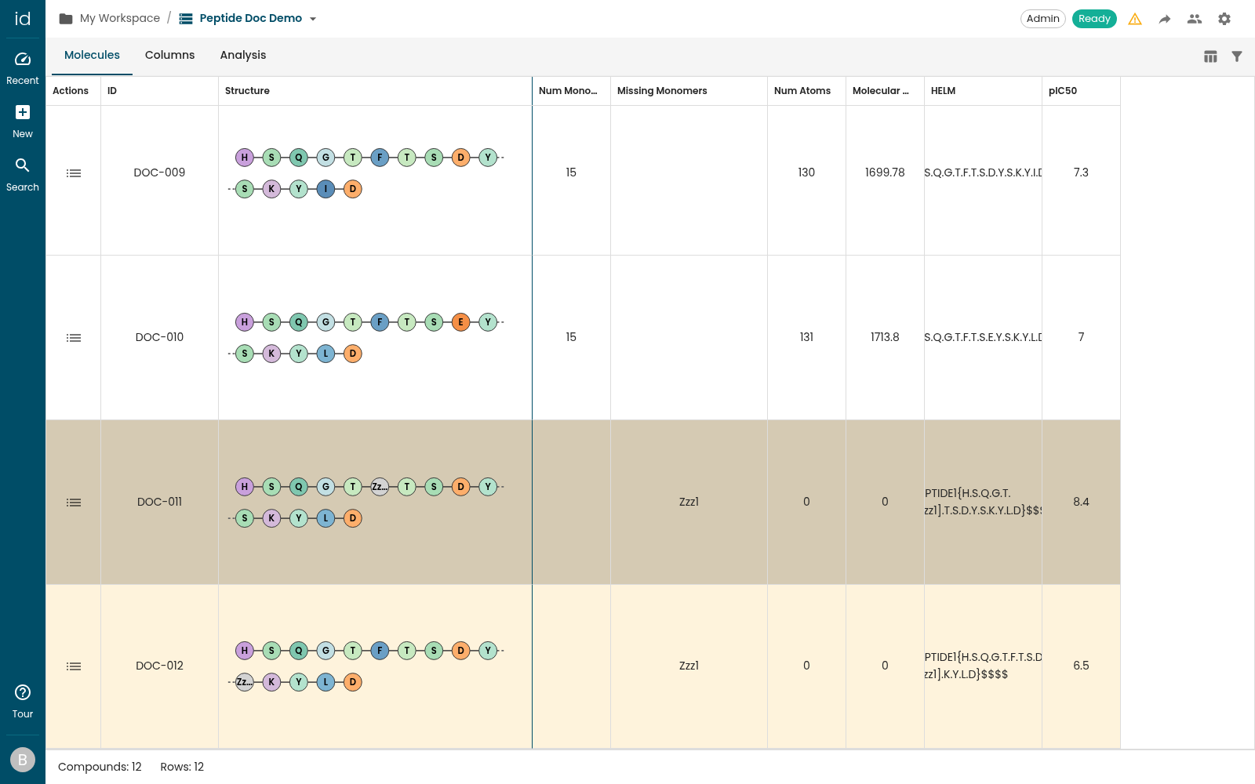The width and height of the screenshot is (1255, 784).
Task: Click pIC50 value 7.3
Action: pyautogui.click(x=1081, y=172)
